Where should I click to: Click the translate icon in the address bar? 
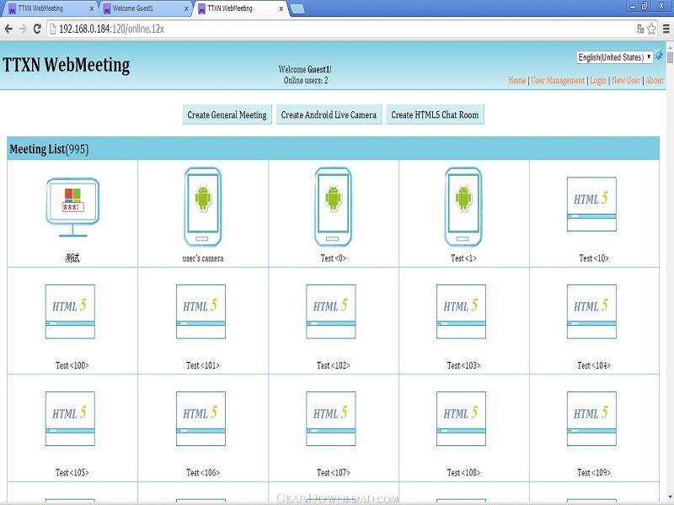point(640,29)
